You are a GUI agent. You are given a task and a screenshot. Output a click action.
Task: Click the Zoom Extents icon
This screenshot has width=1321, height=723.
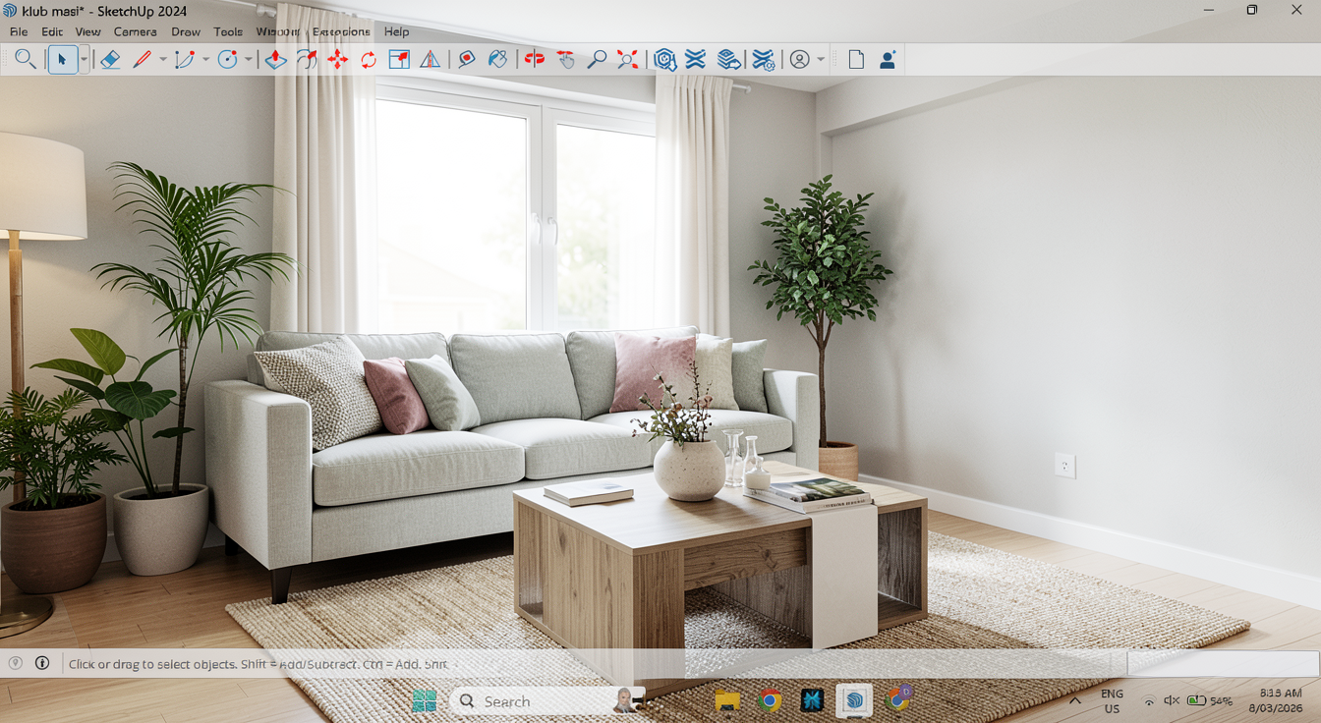pyautogui.click(x=627, y=60)
